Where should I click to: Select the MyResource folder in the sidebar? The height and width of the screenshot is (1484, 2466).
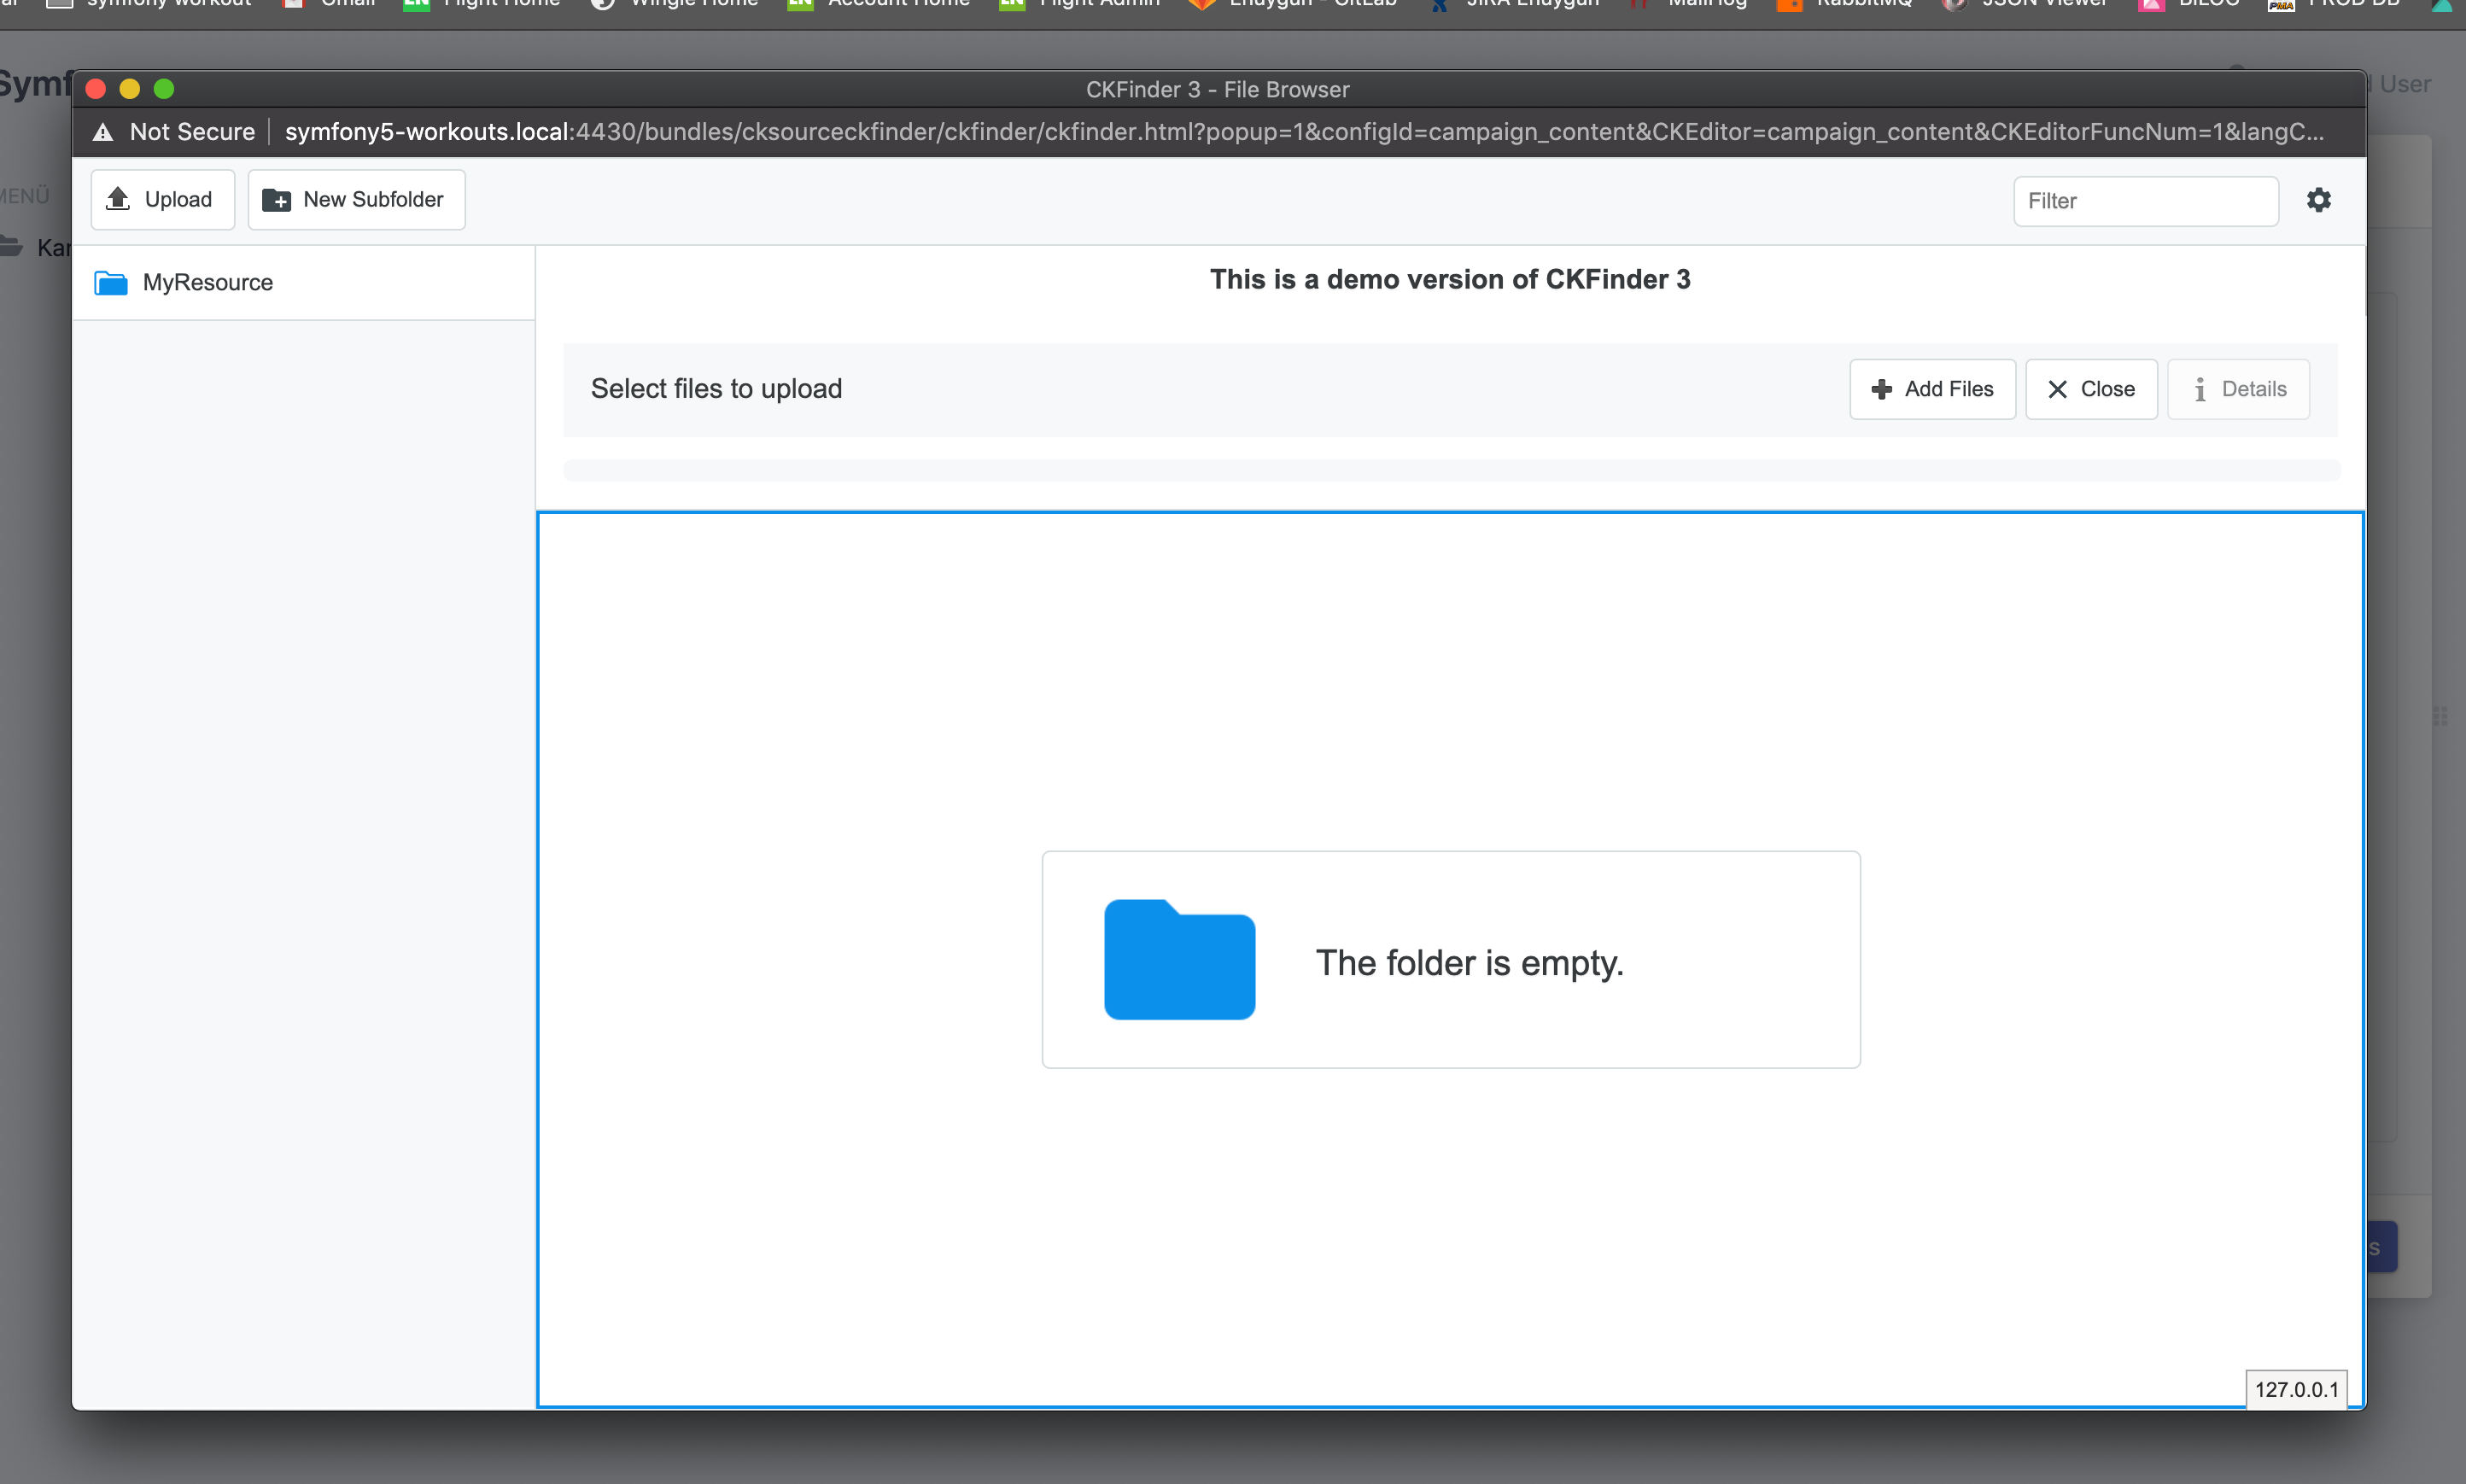click(207, 282)
